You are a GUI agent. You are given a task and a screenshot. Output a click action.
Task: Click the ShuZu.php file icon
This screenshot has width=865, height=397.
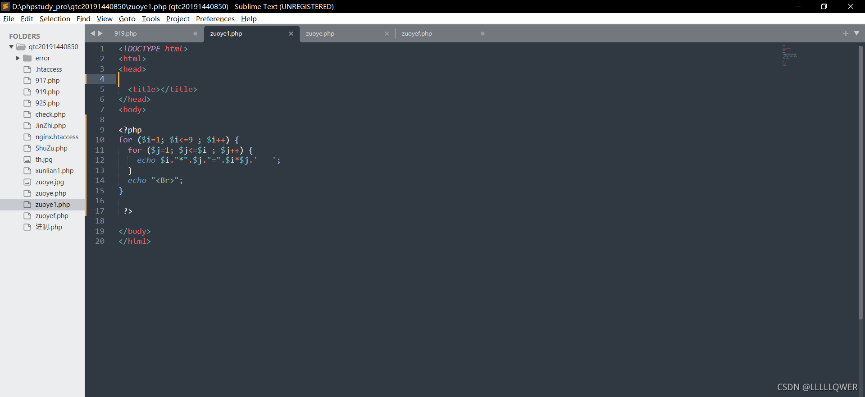(x=27, y=148)
